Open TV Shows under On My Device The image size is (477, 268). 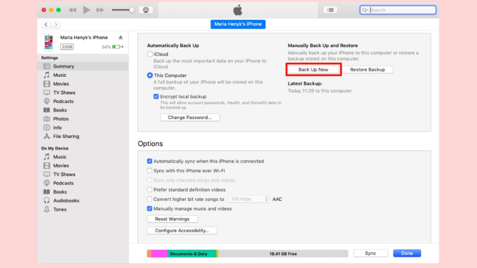(x=83, y=174)
